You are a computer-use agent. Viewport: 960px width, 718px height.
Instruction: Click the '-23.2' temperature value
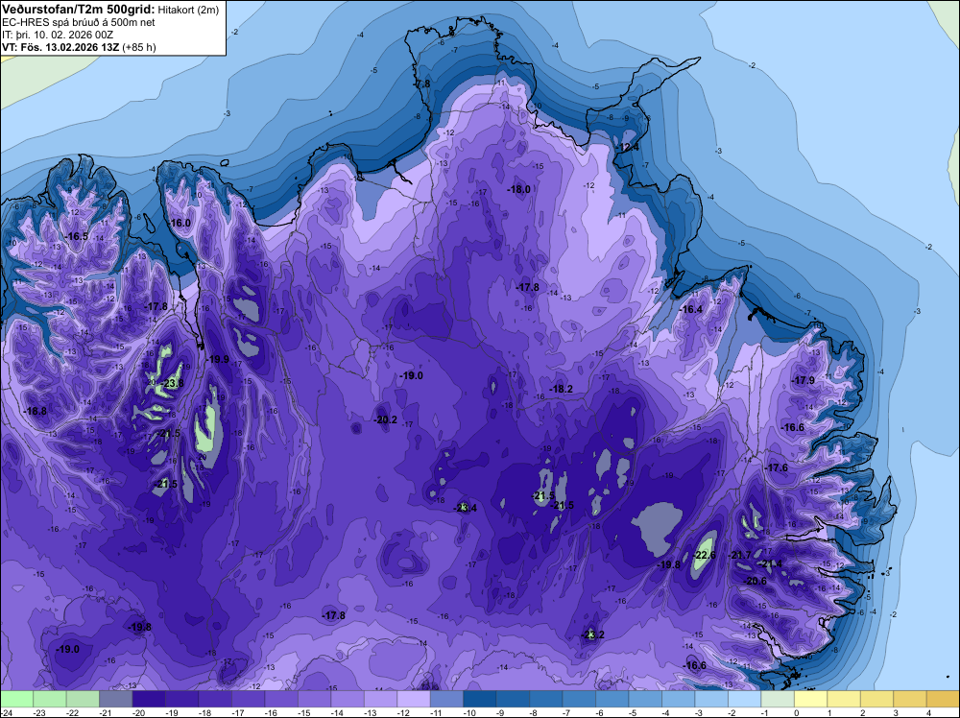592,634
